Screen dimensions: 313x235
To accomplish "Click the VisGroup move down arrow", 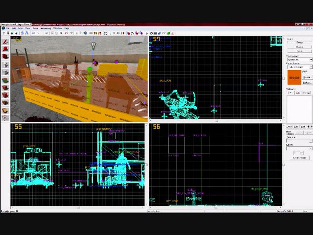I will pos(312,127).
